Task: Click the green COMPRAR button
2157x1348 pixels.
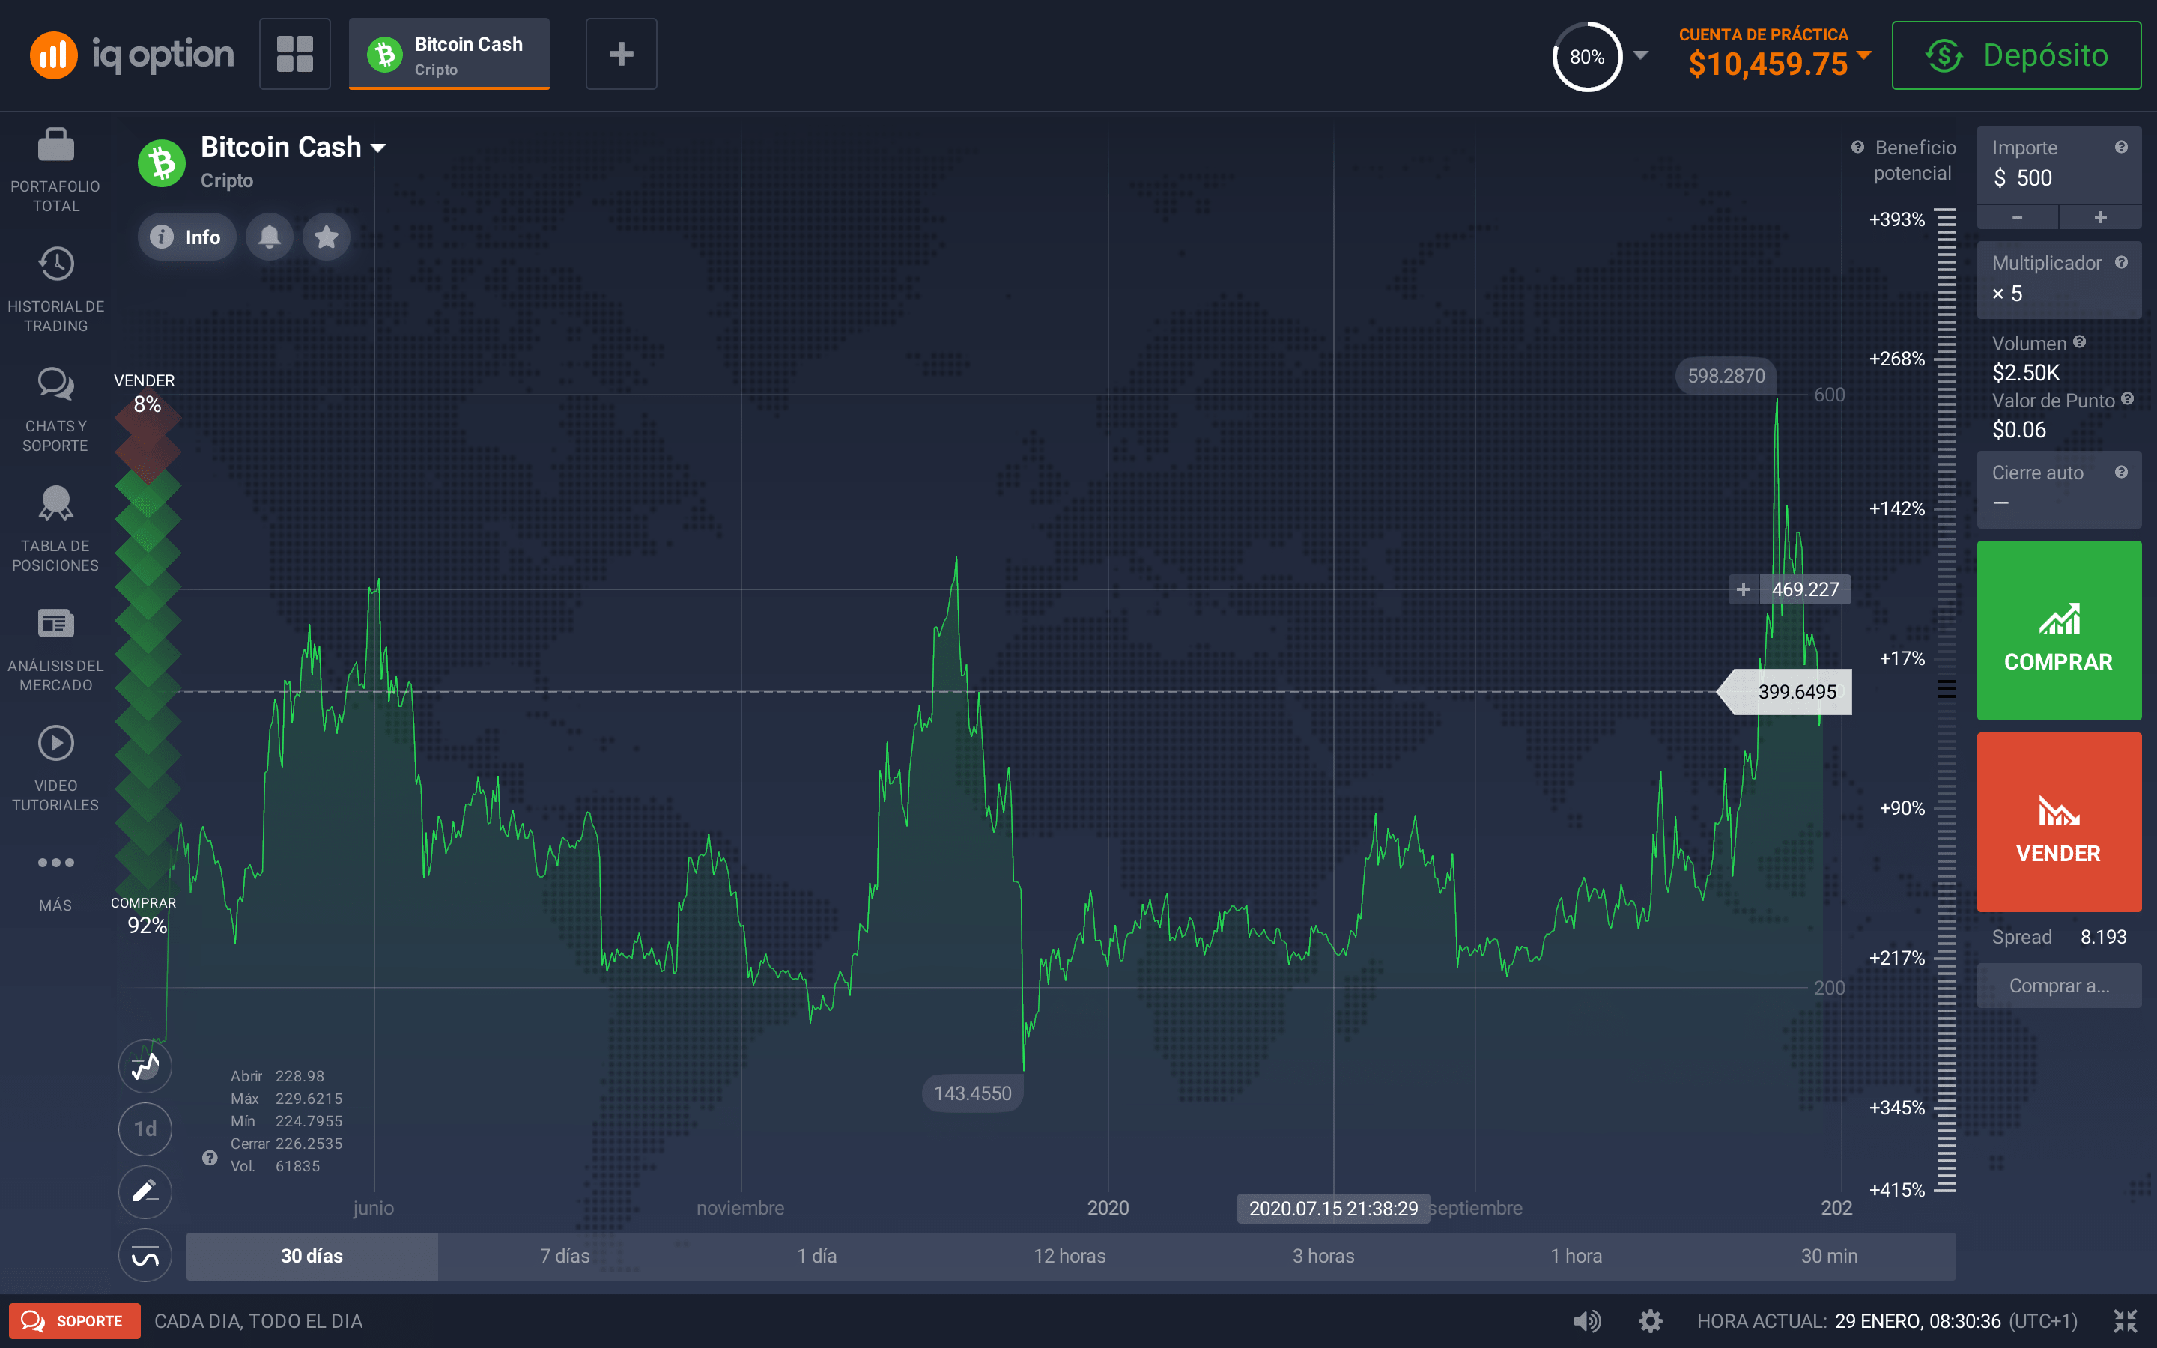Action: point(2059,631)
